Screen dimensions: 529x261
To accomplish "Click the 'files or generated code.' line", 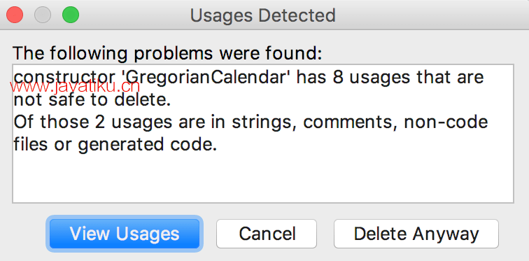I will coord(115,145).
